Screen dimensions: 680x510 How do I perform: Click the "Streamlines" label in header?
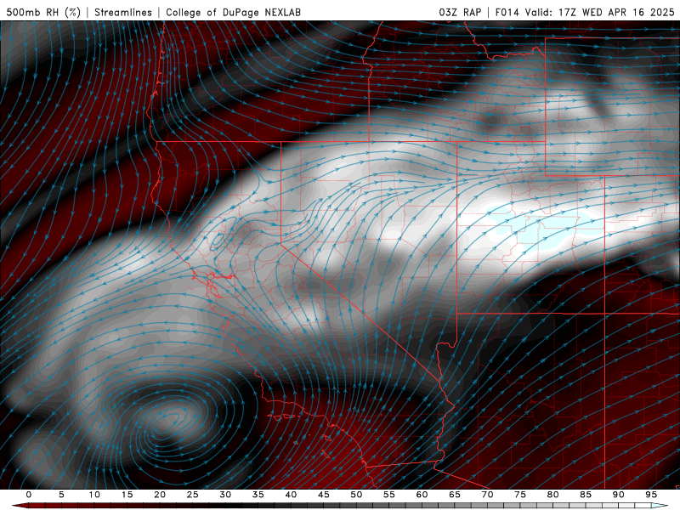coord(123,12)
